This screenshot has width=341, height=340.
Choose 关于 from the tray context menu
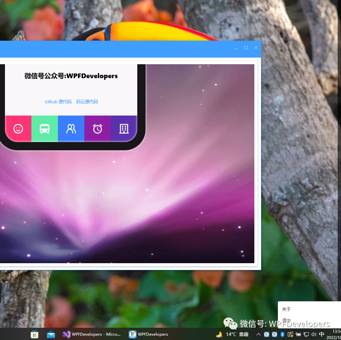[x=286, y=309]
